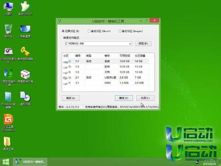Open the 更多工具 folder icon
Viewport: 221px width, 166px height.
[x=8, y=143]
